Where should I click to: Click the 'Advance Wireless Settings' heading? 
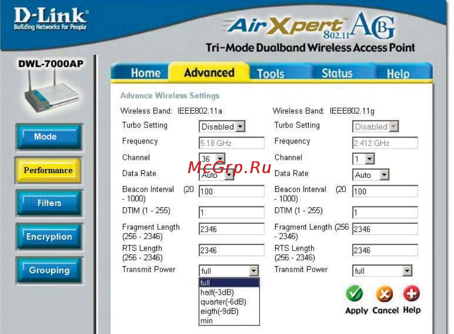(x=170, y=96)
